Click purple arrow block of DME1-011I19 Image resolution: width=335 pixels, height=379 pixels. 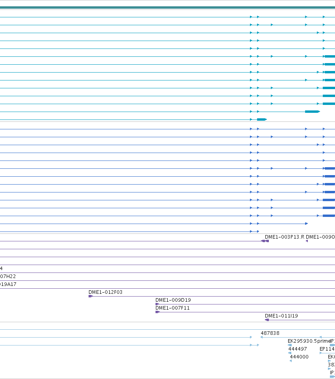click(267, 320)
